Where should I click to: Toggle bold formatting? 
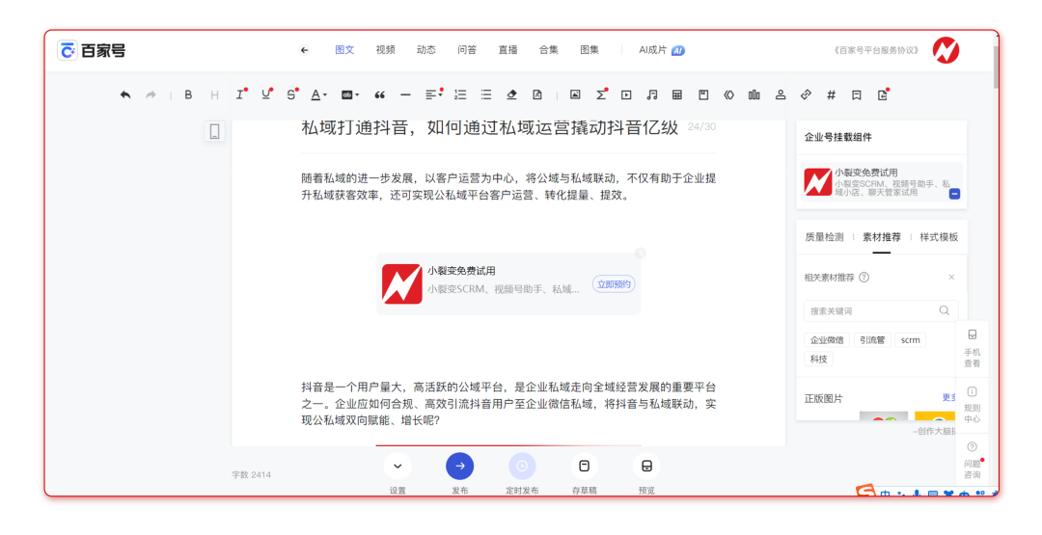pyautogui.click(x=188, y=94)
